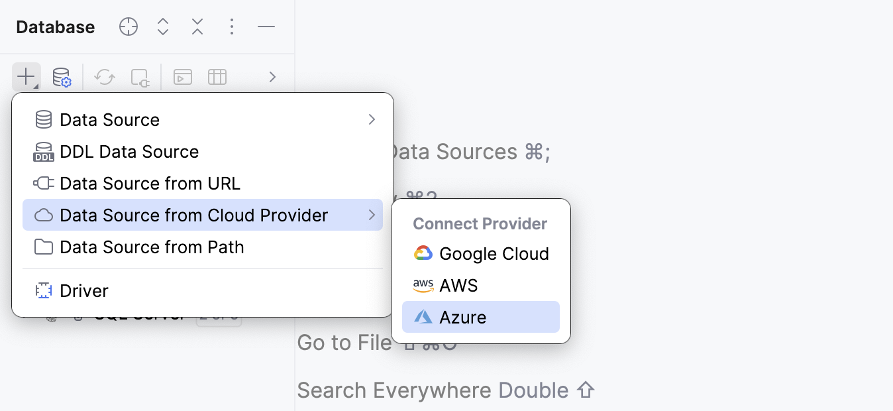
Task: Click the Select Opened Element crosshair icon
Action: click(128, 27)
